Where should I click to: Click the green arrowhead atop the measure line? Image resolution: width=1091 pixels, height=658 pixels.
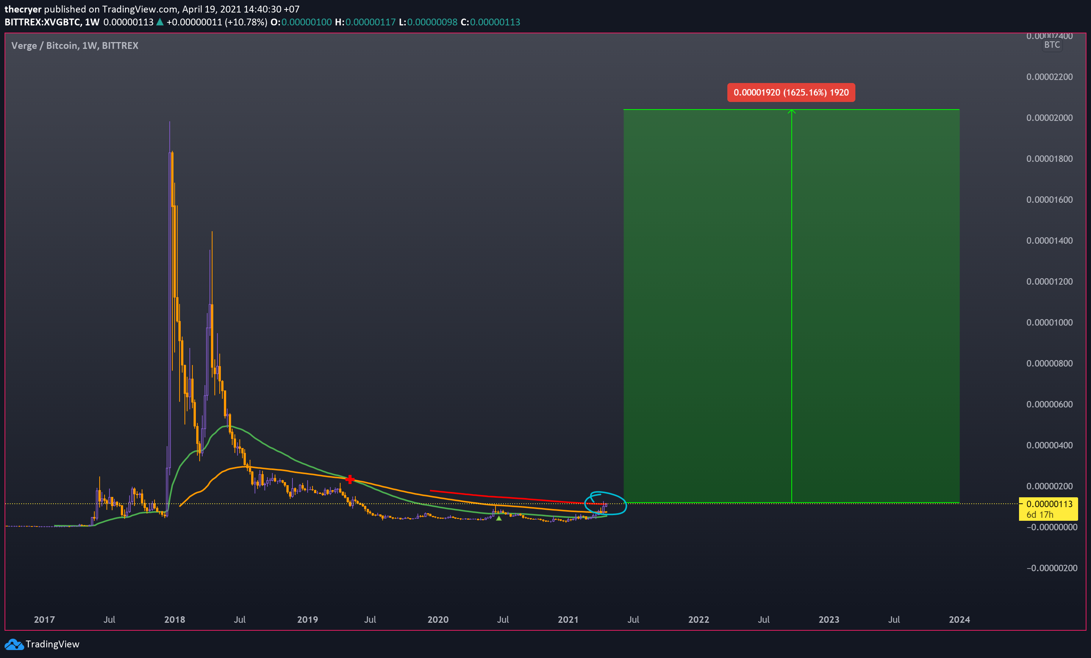pos(792,112)
